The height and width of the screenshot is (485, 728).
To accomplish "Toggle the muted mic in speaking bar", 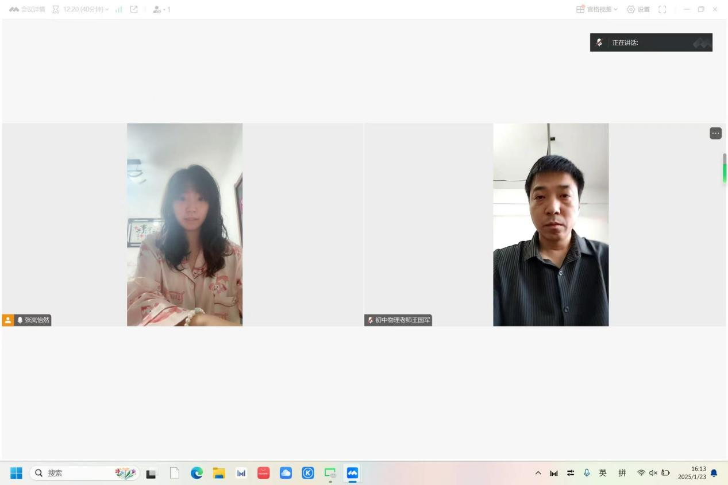I will click(x=599, y=42).
